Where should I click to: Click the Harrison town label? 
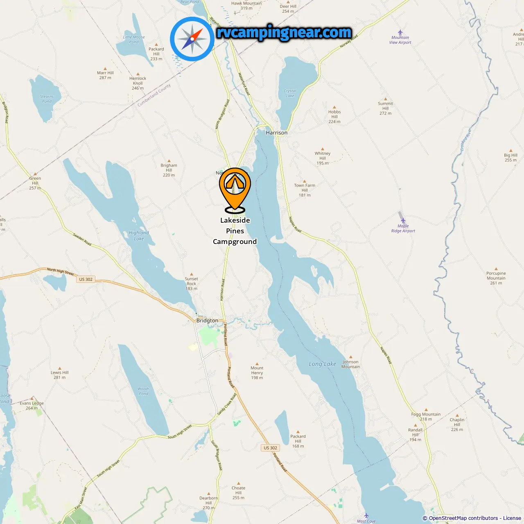[277, 133]
